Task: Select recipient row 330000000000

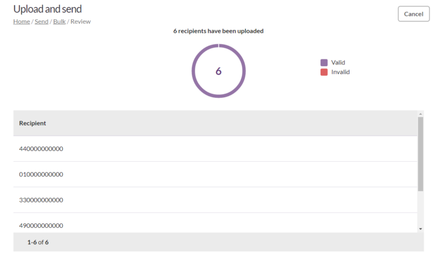Action: pos(215,200)
